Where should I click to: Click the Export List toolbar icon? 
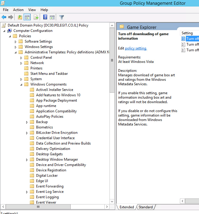(36, 17)
